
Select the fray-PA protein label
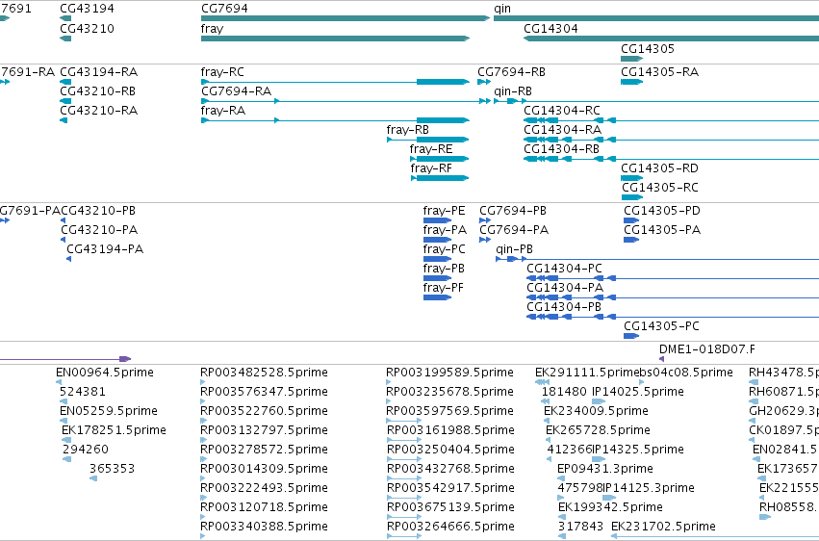[445, 230]
